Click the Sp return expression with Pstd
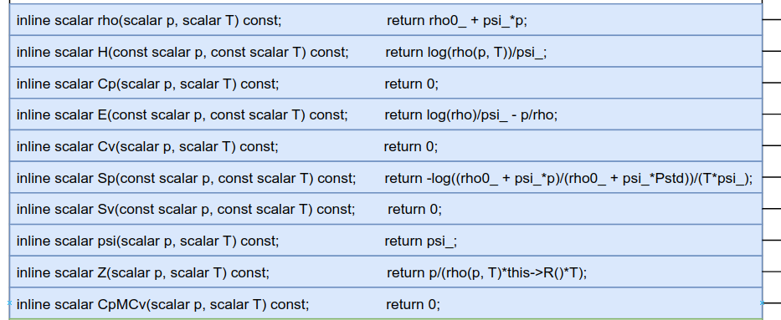781x320 pixels. point(568,178)
